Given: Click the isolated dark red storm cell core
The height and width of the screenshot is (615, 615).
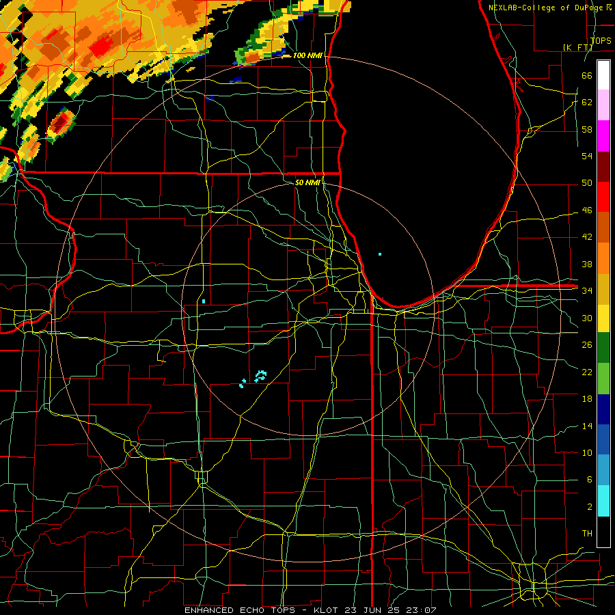Looking at the screenshot, I should (x=60, y=123).
